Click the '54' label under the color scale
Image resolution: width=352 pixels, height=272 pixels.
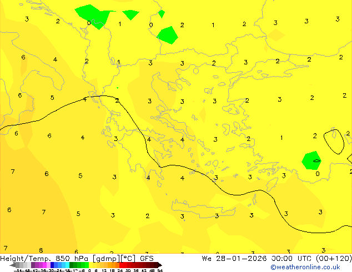[x=160, y=270]
